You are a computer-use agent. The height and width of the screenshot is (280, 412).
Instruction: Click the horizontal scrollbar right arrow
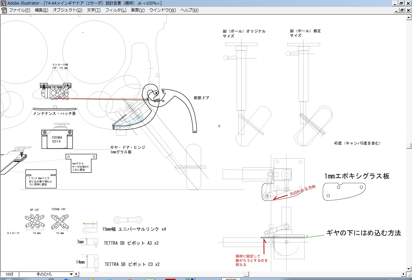404,274
